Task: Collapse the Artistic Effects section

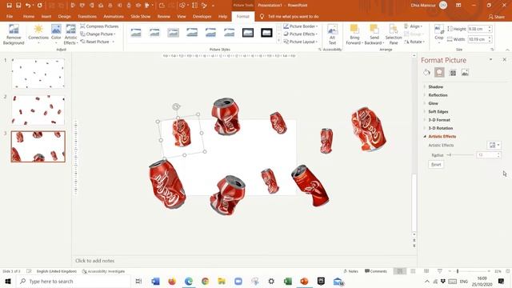Action: (442, 137)
